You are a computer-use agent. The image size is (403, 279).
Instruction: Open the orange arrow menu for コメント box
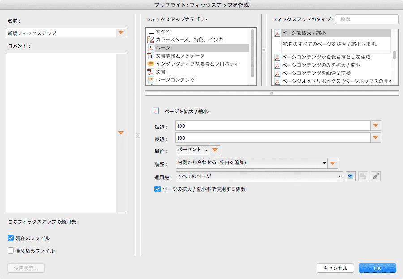121,133
